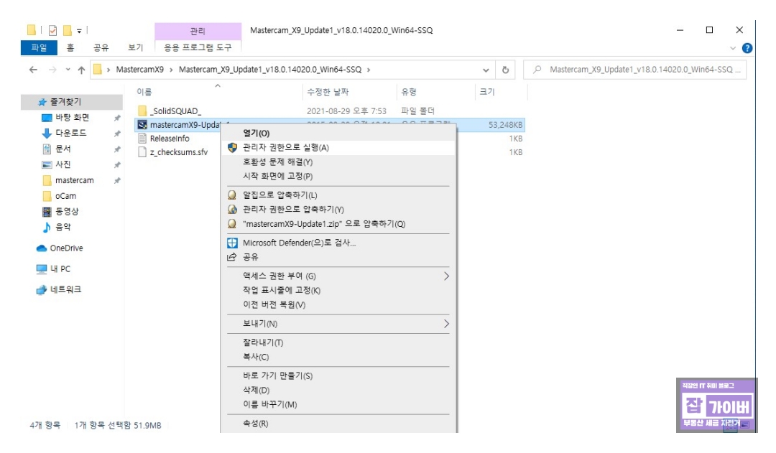The image size is (776, 453).
Task: Open the 홈 ribbon tab
Action: [70, 47]
